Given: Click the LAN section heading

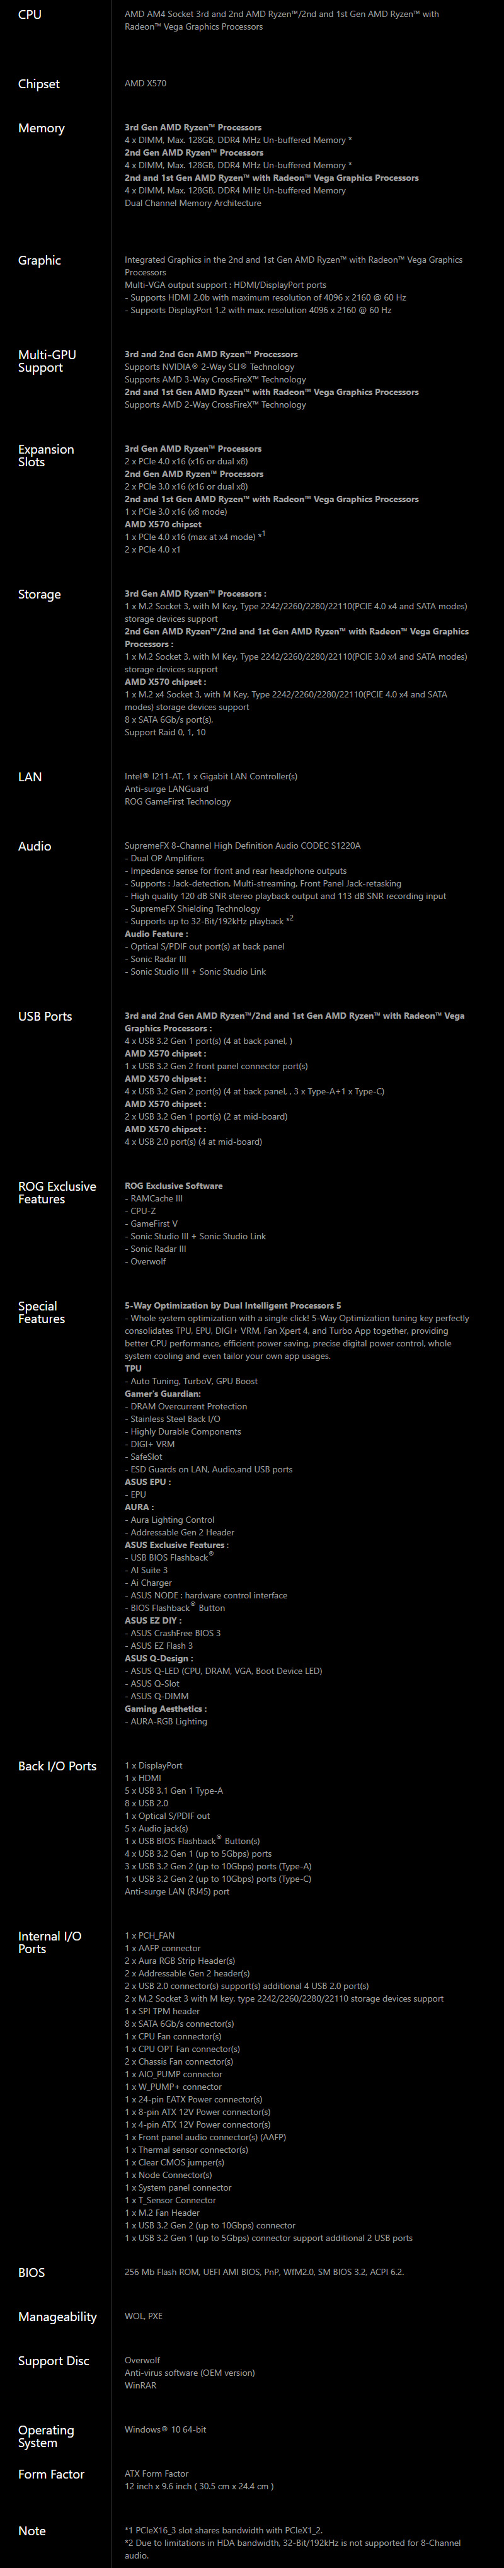Looking at the screenshot, I should pyautogui.click(x=30, y=777).
